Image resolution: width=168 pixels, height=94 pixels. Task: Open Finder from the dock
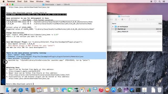[8, 90]
